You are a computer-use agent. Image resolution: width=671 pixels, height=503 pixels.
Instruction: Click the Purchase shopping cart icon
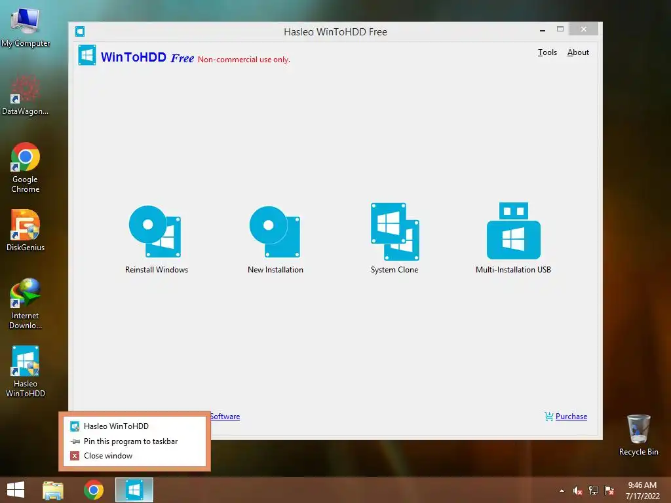(549, 416)
